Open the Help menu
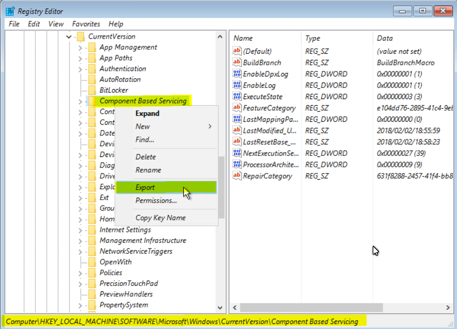457x329 pixels. 116,24
